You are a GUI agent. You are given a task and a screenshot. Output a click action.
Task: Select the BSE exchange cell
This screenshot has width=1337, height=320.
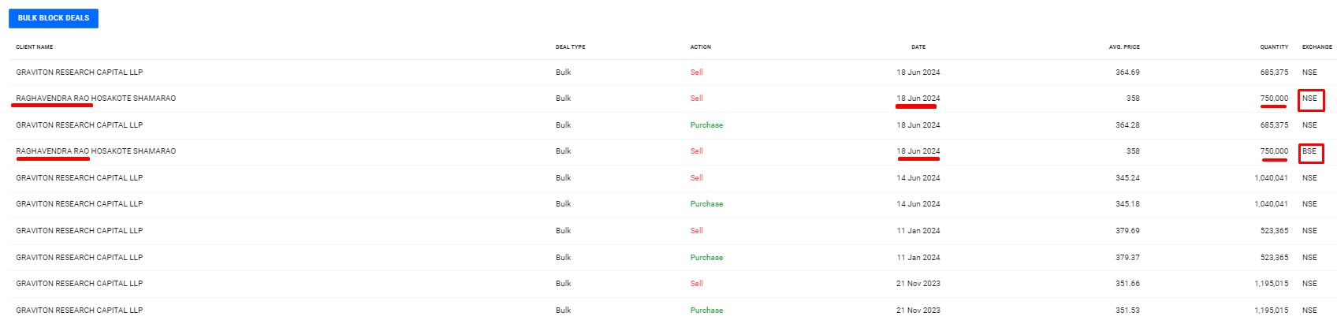(1309, 151)
